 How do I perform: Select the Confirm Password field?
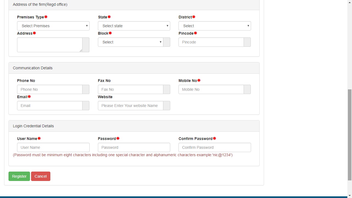pos(215,147)
